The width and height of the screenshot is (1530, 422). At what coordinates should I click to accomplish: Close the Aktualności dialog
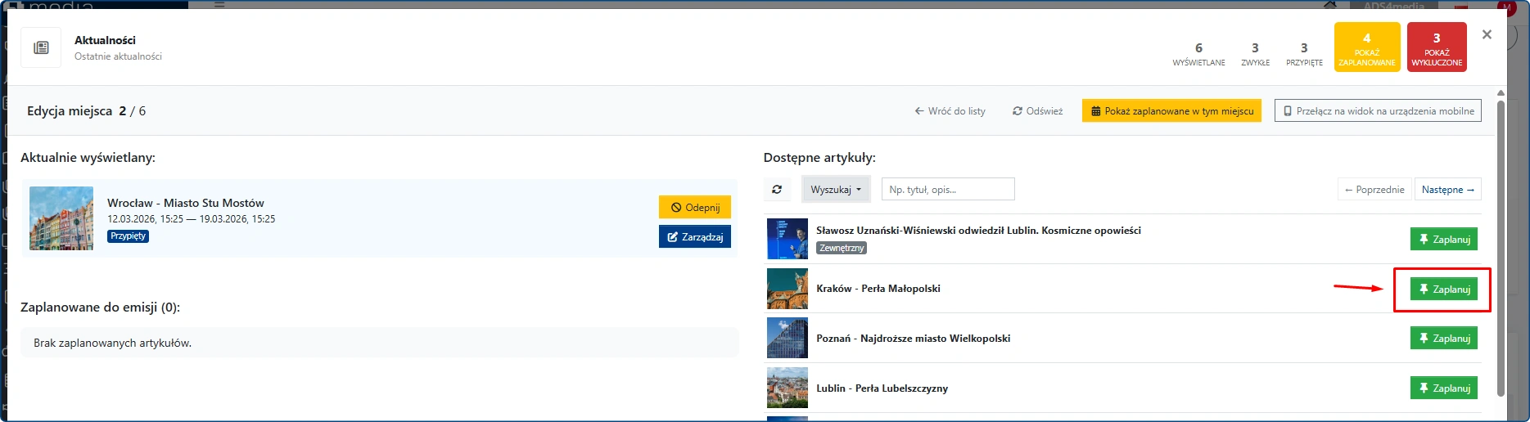click(x=1487, y=34)
